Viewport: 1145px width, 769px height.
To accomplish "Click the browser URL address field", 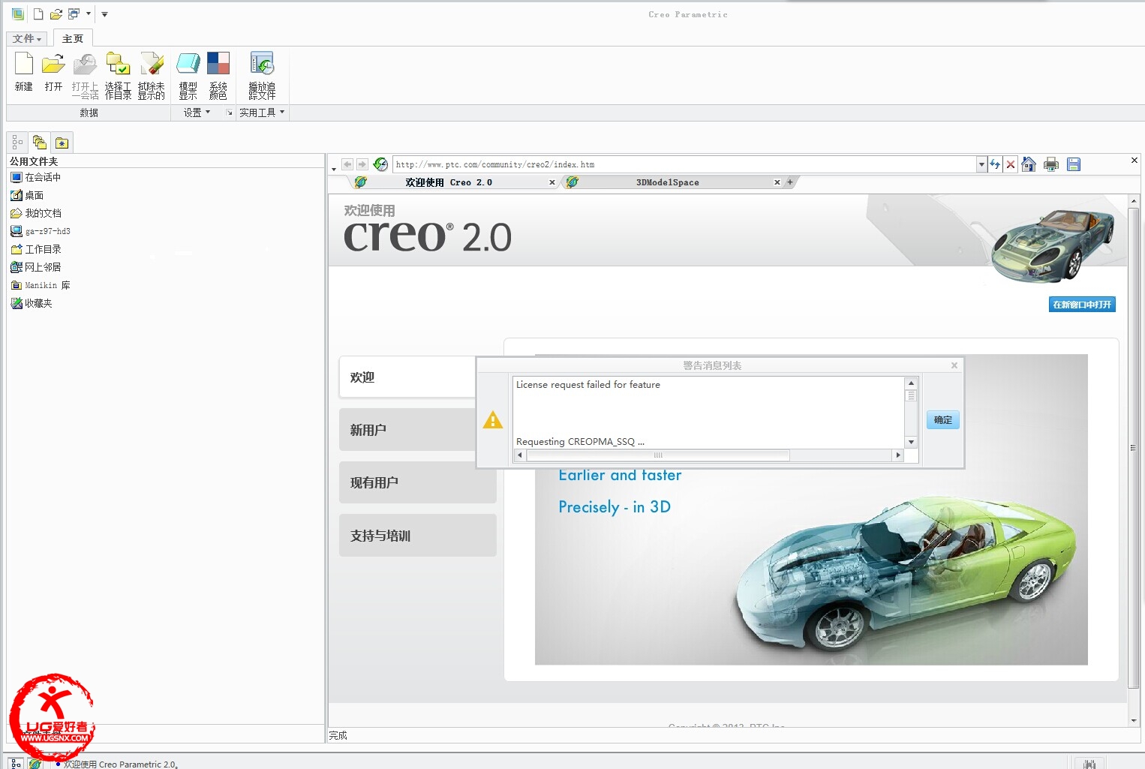I will [685, 164].
